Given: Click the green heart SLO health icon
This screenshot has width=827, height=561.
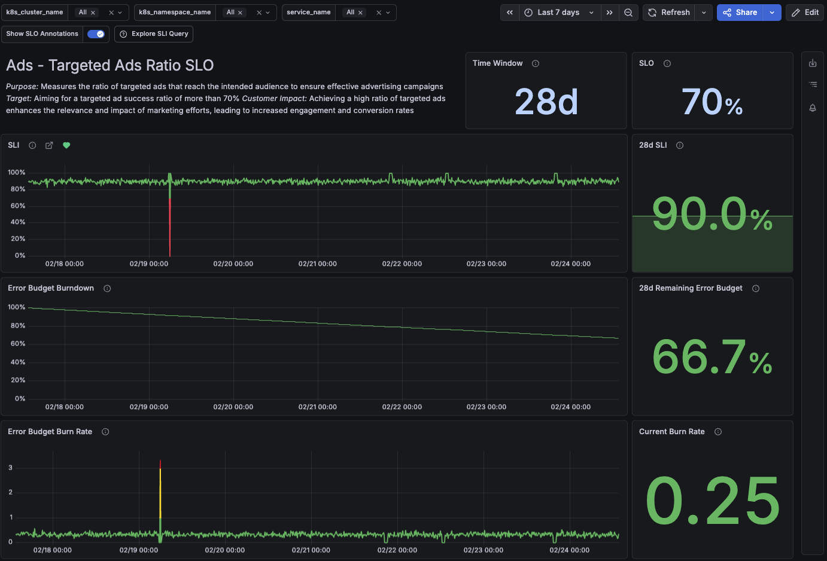Looking at the screenshot, I should [x=66, y=145].
